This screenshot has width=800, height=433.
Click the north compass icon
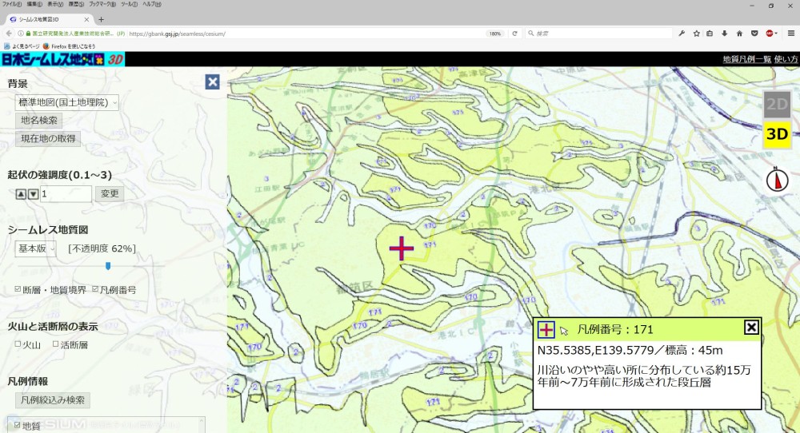coord(777,180)
